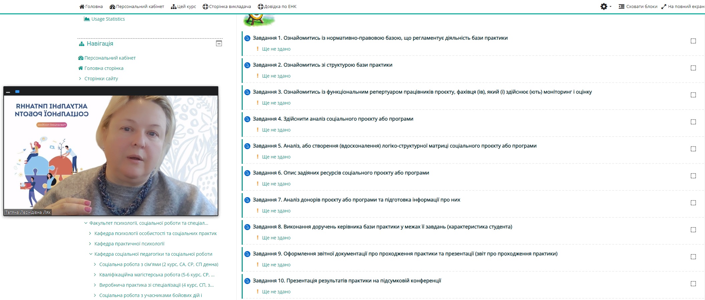The height and width of the screenshot is (300, 705).
Task: Click the Сховати блоки icon
Action: (621, 7)
